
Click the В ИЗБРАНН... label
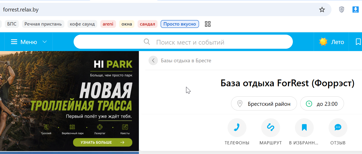coord(304,143)
